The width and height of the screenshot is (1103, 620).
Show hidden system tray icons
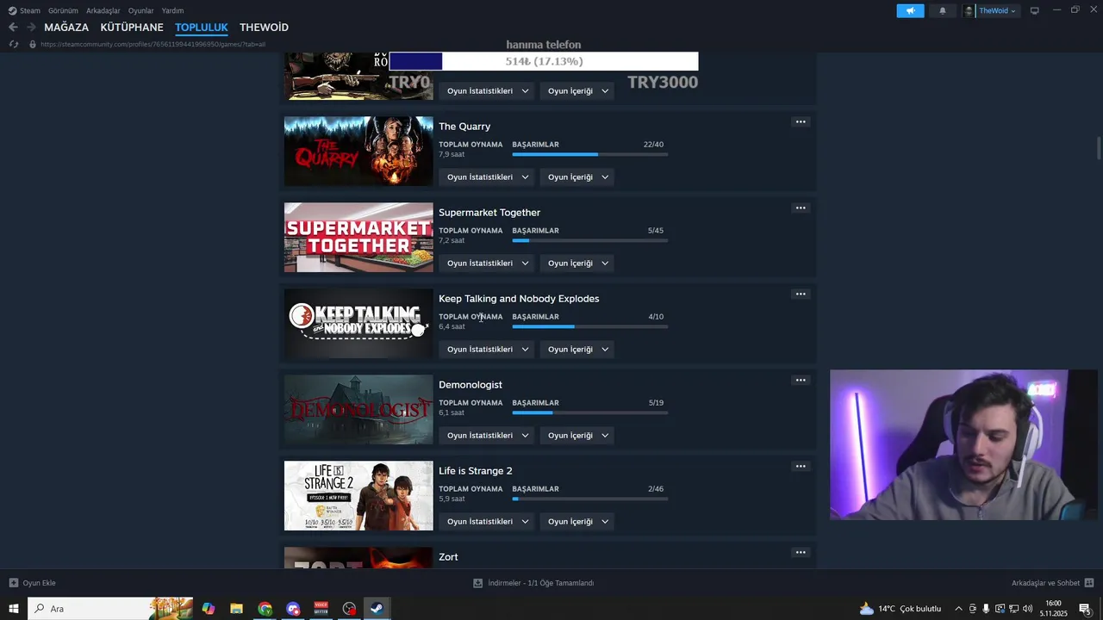958,609
